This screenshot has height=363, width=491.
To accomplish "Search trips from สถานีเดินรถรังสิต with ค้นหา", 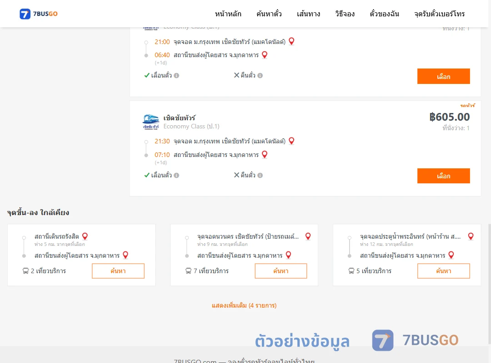I will (x=118, y=271).
